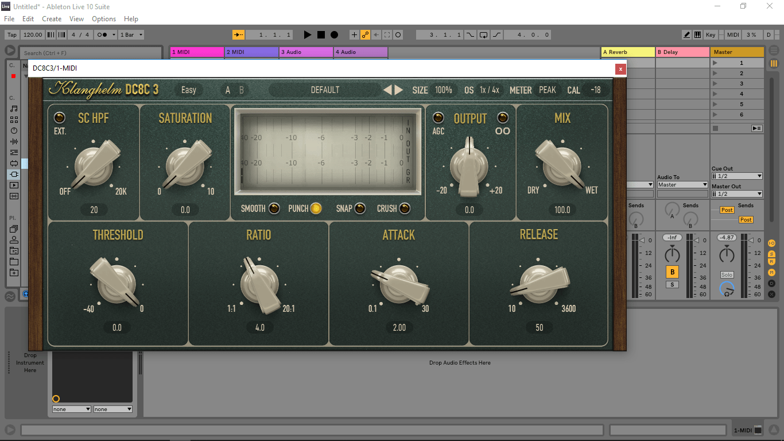This screenshot has width=784, height=441.
Task: Launch Master scene 1
Action: tap(715, 63)
